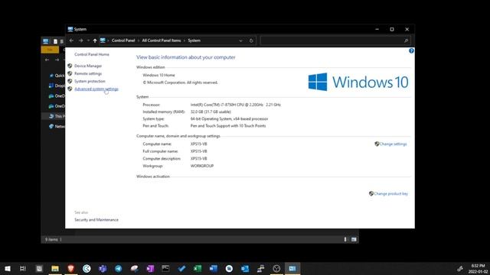Viewport: 490px width, 275px height.
Task: Click the forward arrow in System window
Action: [x=80, y=40]
